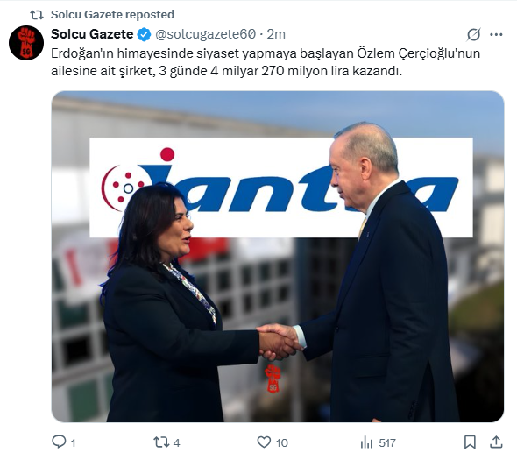Open the attached handshake photo

tap(278, 257)
